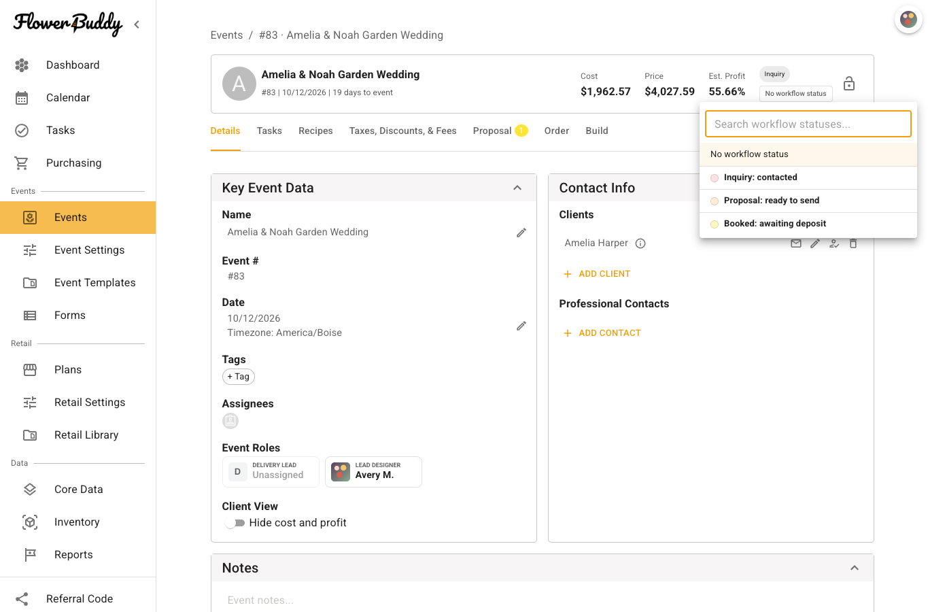Select 'Proposal: ready to send' status

[x=808, y=201]
